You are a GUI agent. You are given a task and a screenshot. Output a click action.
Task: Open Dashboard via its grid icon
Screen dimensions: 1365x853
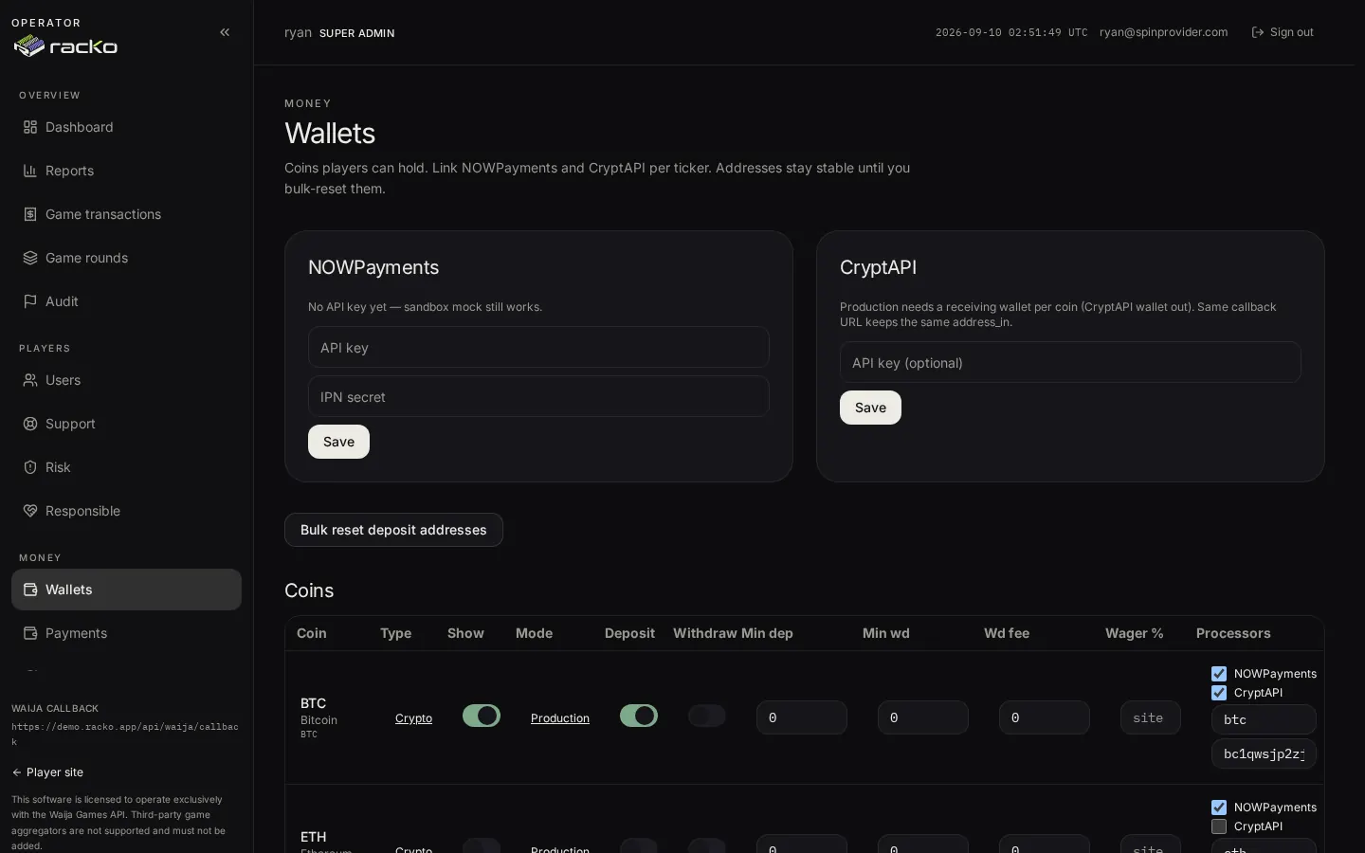pos(30,127)
